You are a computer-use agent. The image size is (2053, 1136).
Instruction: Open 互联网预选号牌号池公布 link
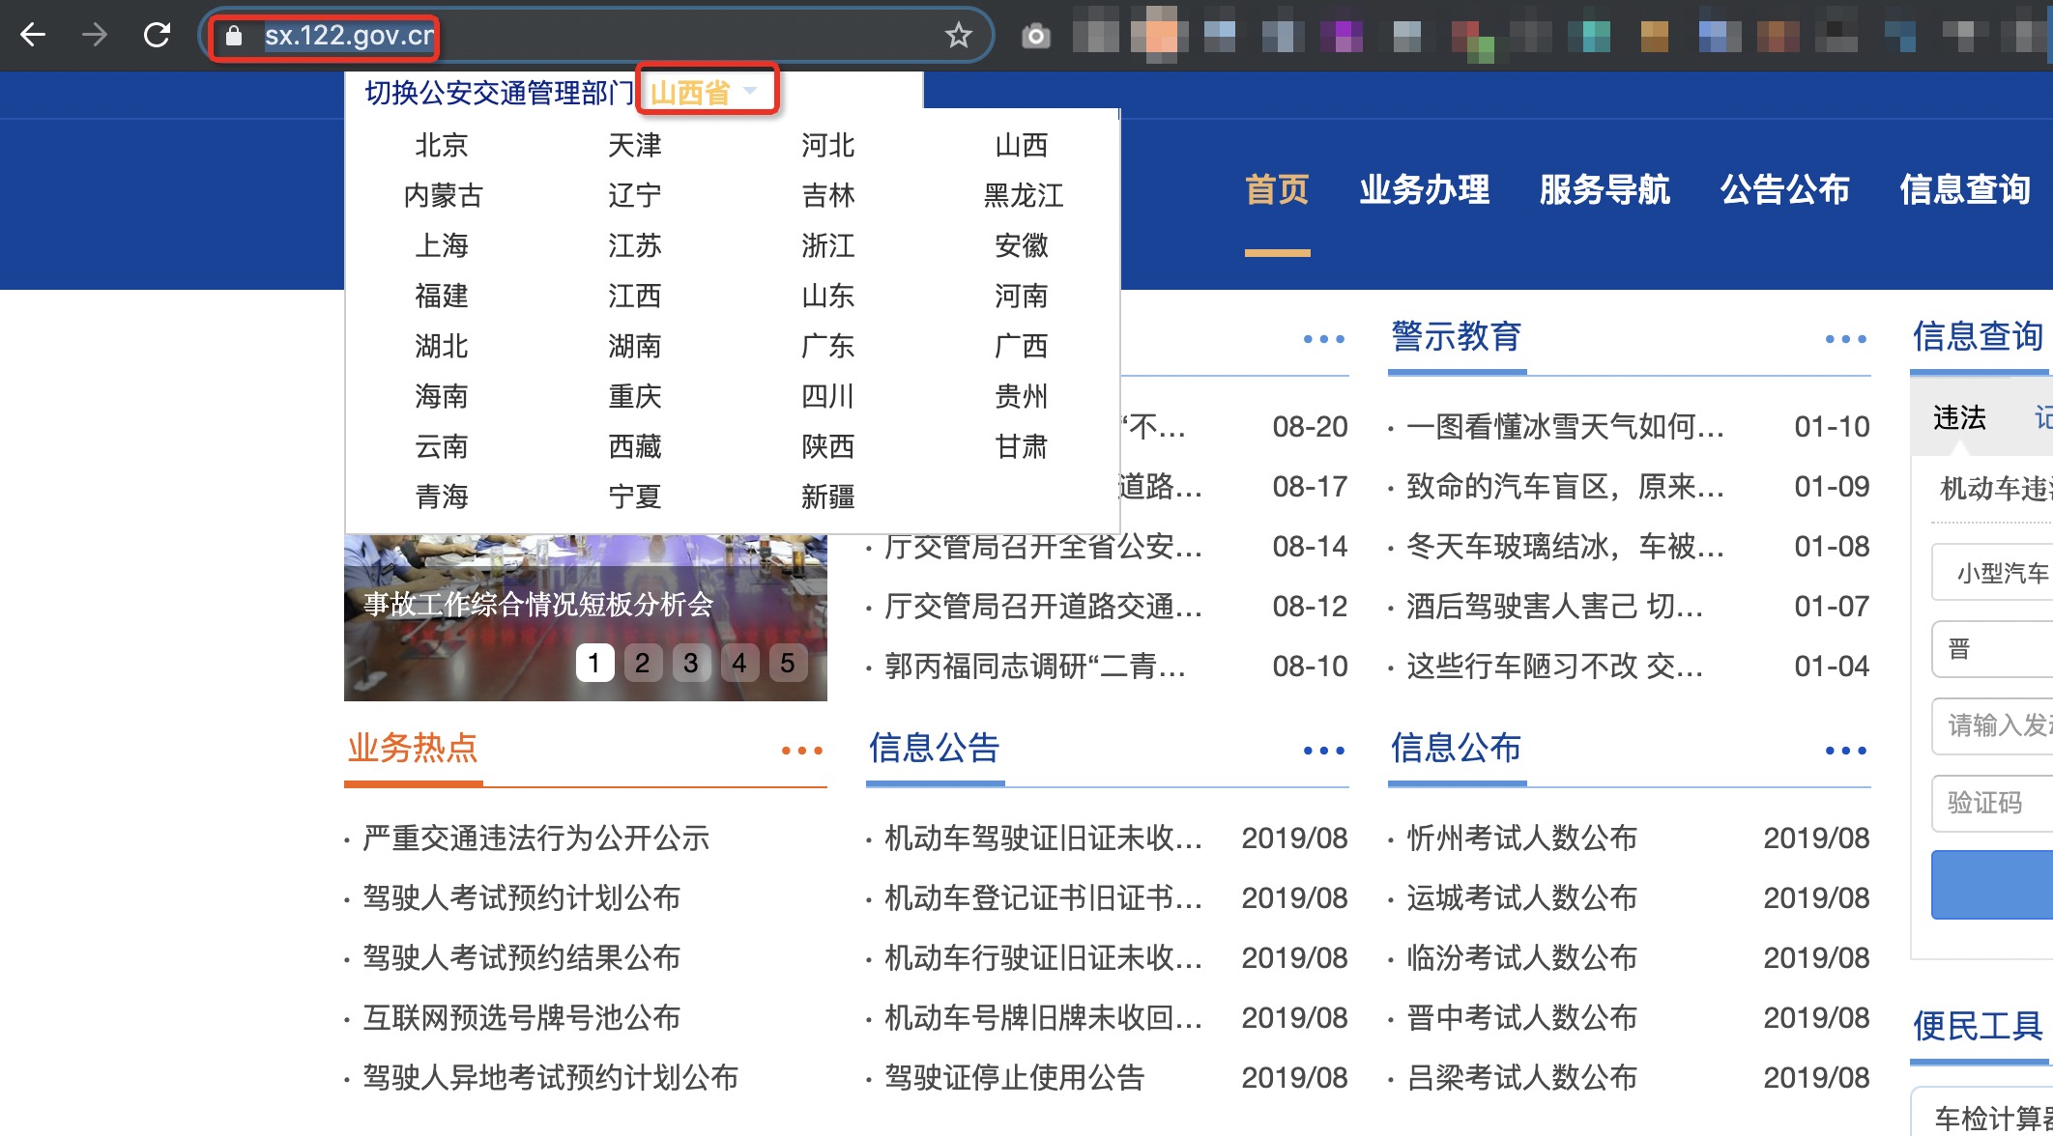[521, 1017]
